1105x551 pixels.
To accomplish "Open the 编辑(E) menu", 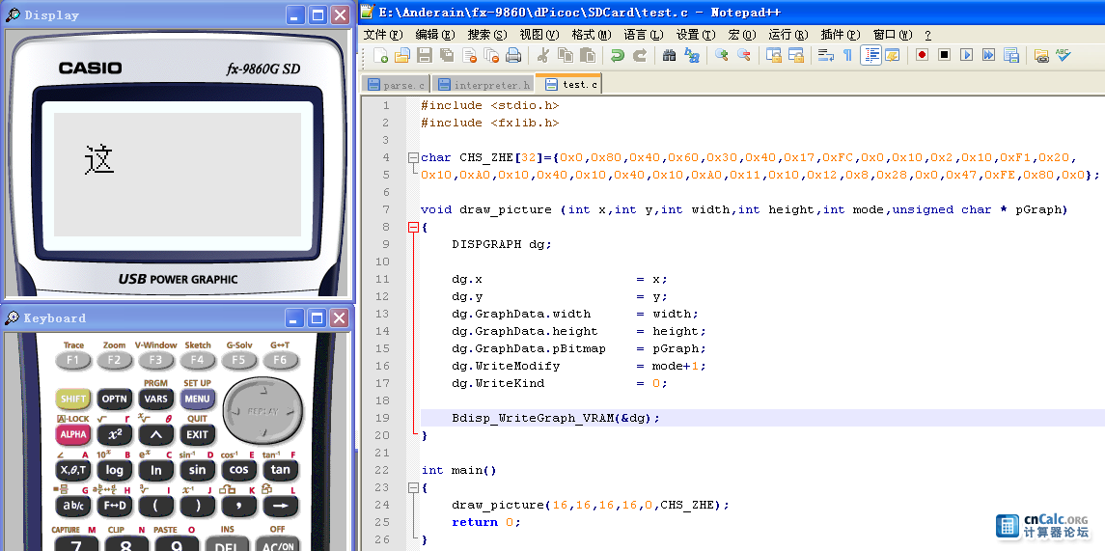I will (x=435, y=34).
